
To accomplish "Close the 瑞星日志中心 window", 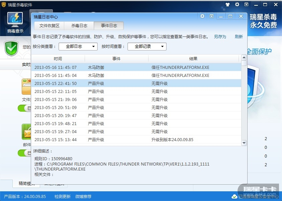I will [x=241, y=16].
